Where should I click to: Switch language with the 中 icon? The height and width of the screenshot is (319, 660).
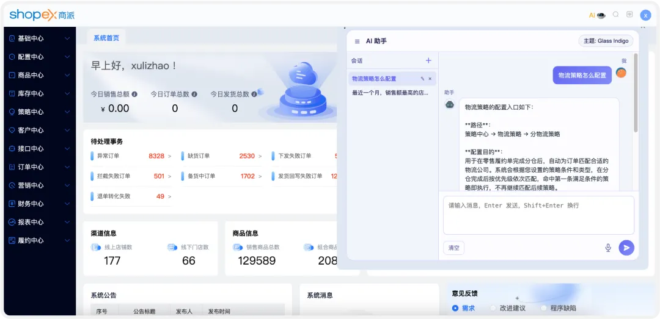[629, 14]
